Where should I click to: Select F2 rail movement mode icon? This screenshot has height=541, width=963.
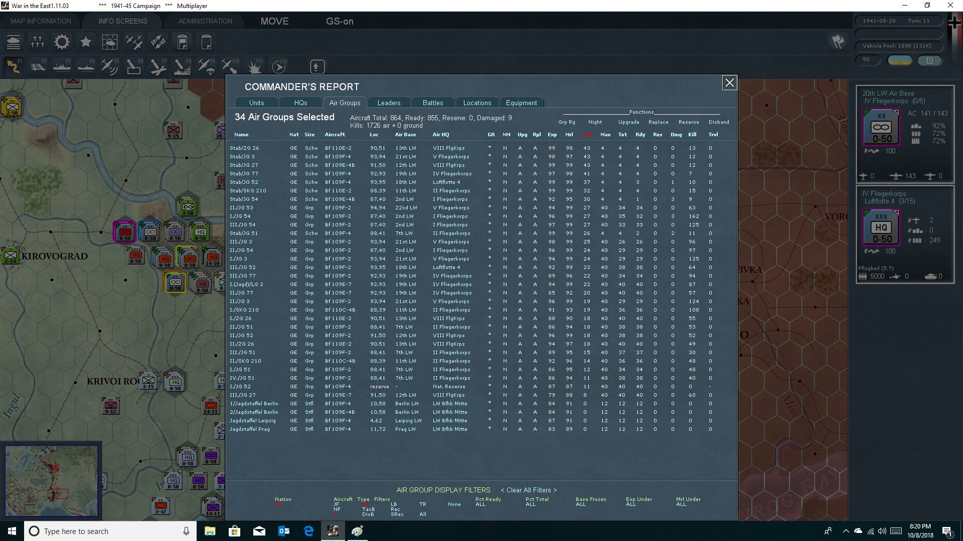38,66
